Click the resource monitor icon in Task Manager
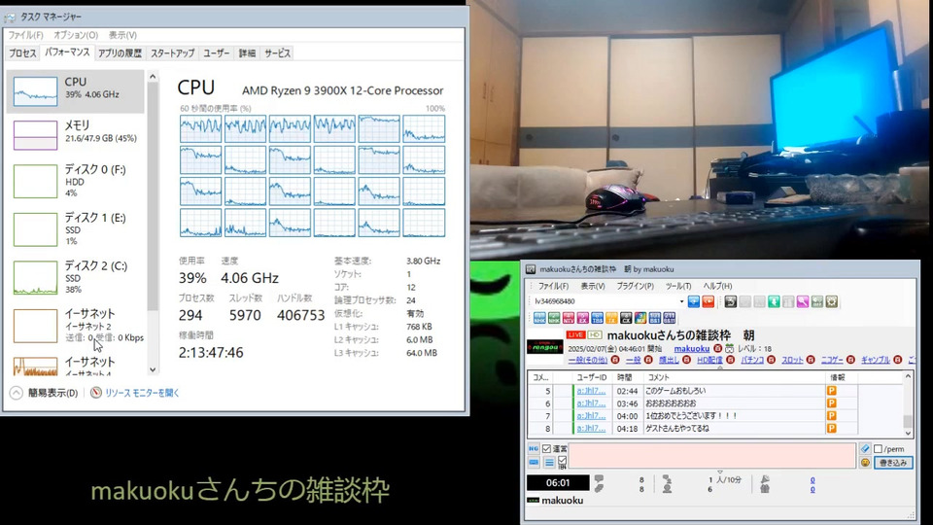 click(96, 393)
